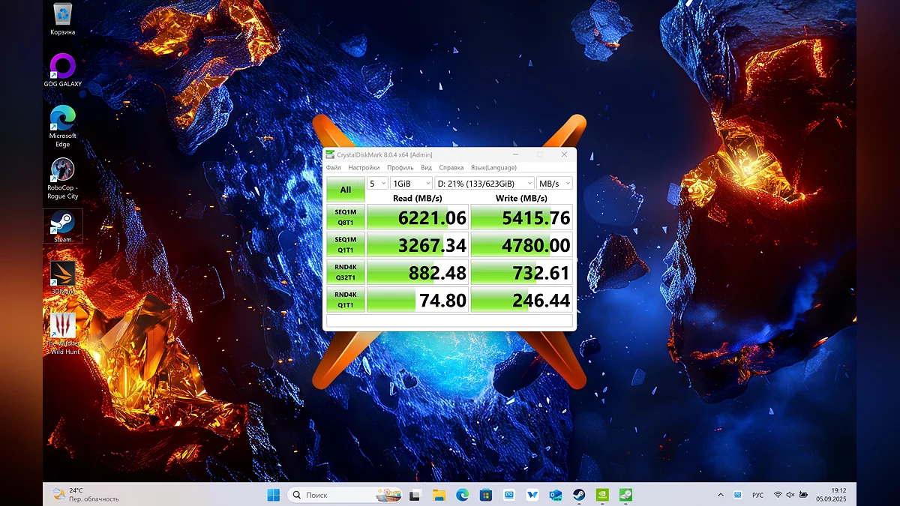Viewport: 900px width, 506px height.
Task: Open the 3DMark desktop icon
Action: [x=62, y=274]
